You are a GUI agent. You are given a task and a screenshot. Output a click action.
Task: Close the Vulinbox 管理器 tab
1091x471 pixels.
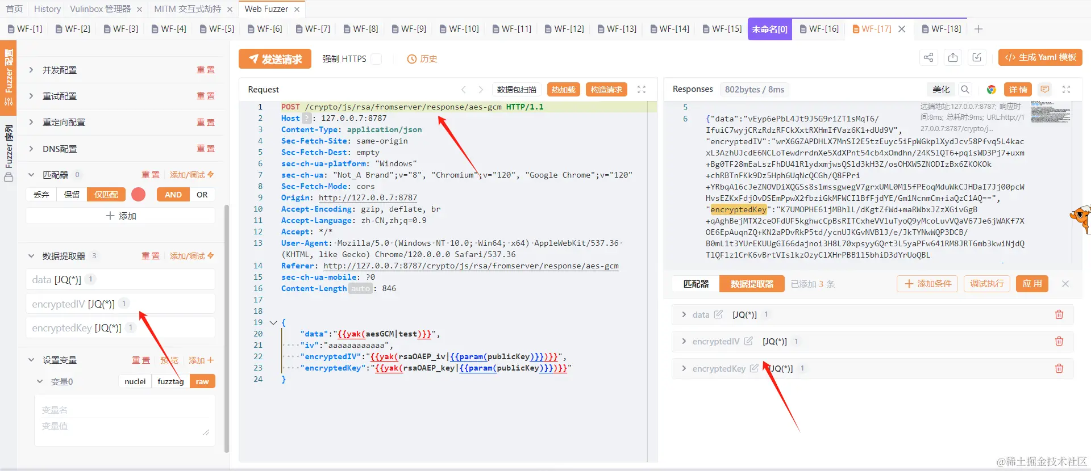click(x=140, y=9)
